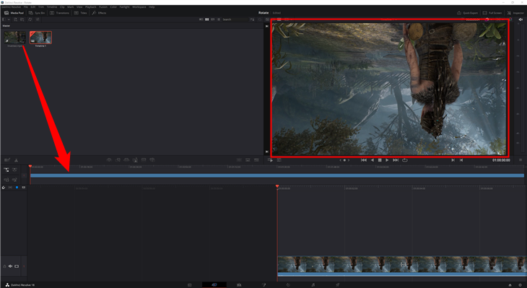Screen dimensions: 527x288
Task: Open the Timeline menu
Action: pos(52,6)
